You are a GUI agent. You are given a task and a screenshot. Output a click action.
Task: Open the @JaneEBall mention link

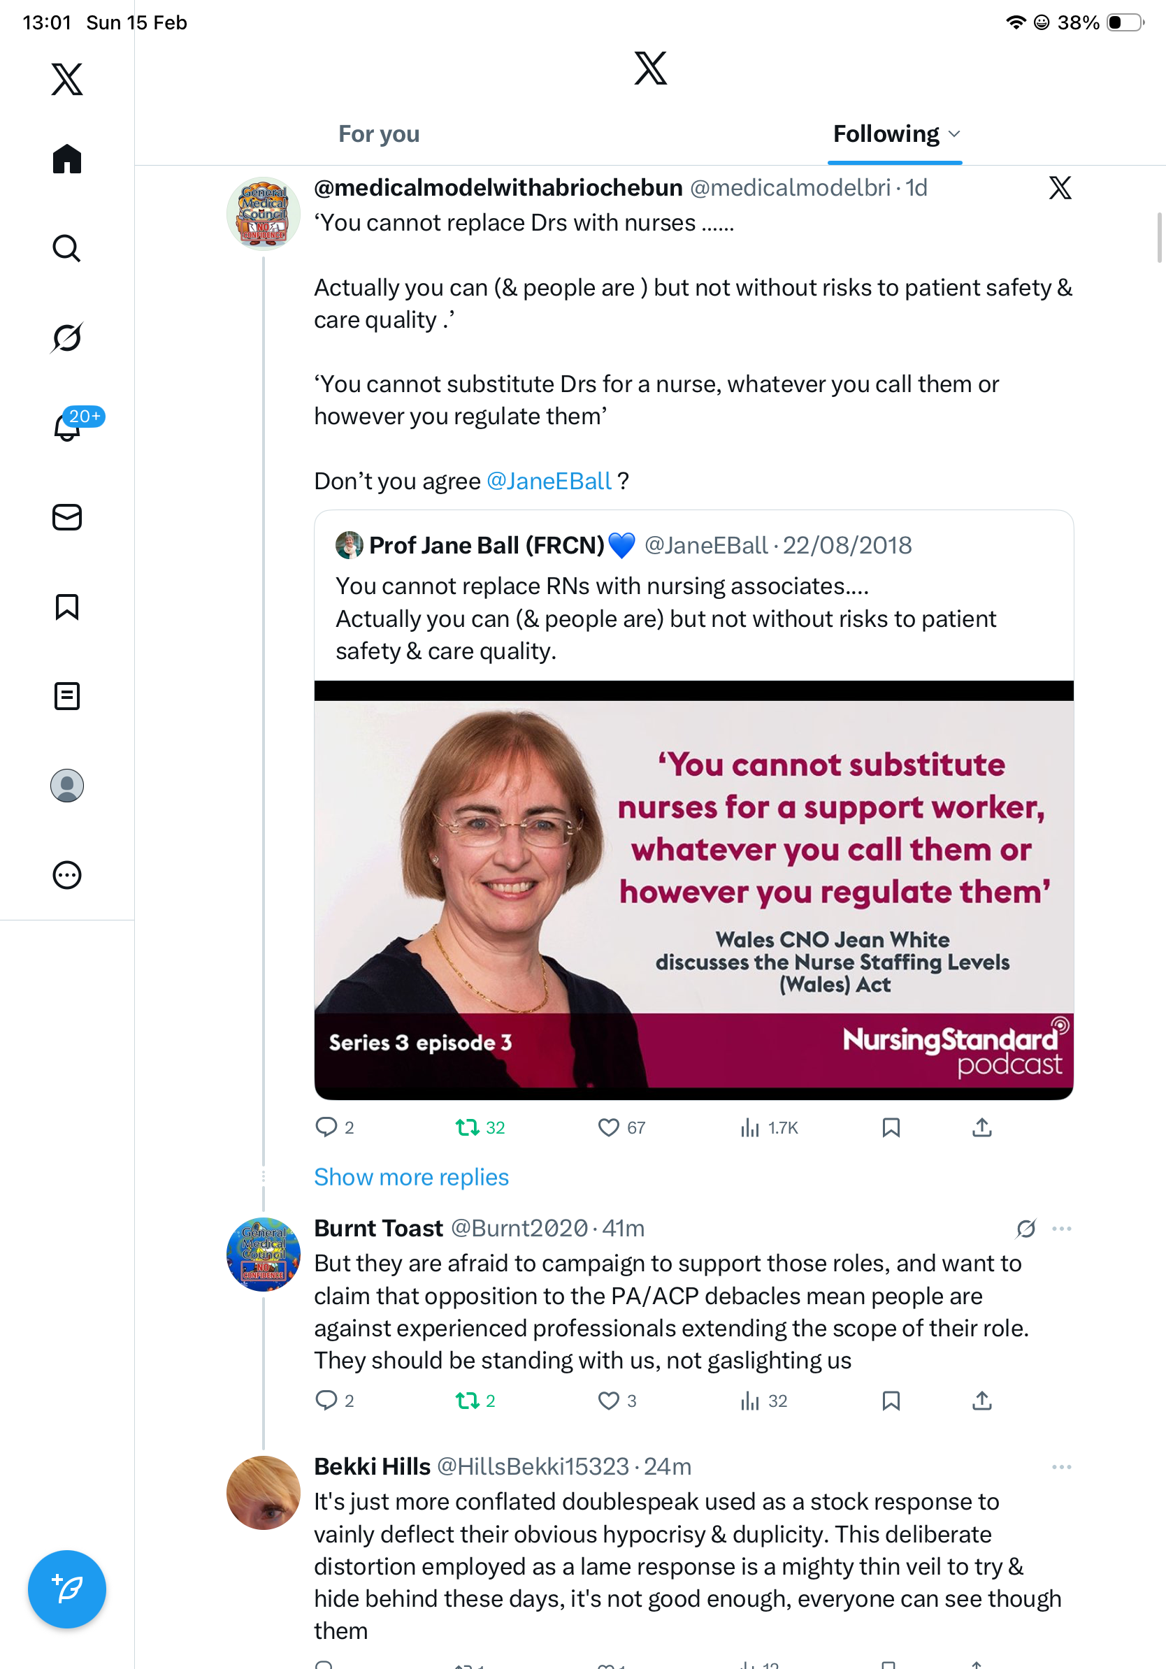click(x=549, y=482)
